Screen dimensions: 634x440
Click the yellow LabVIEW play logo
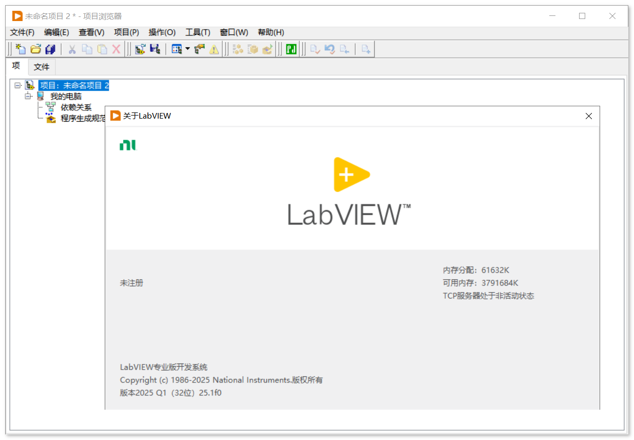point(352,175)
